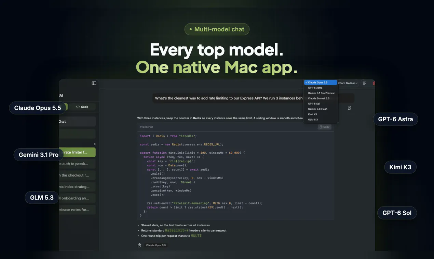Screen dimensions: 434x259
Task: Click the conversation count 6 in sidebar
Action: 95,144
